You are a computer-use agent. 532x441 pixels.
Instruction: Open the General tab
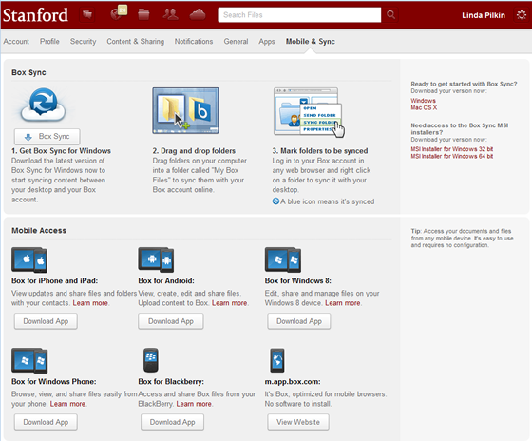click(x=236, y=42)
